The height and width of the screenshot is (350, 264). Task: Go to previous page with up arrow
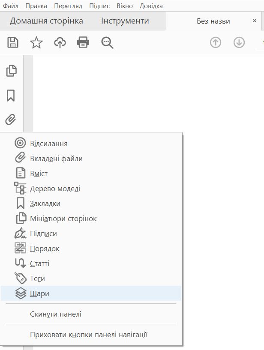pyautogui.click(x=216, y=42)
